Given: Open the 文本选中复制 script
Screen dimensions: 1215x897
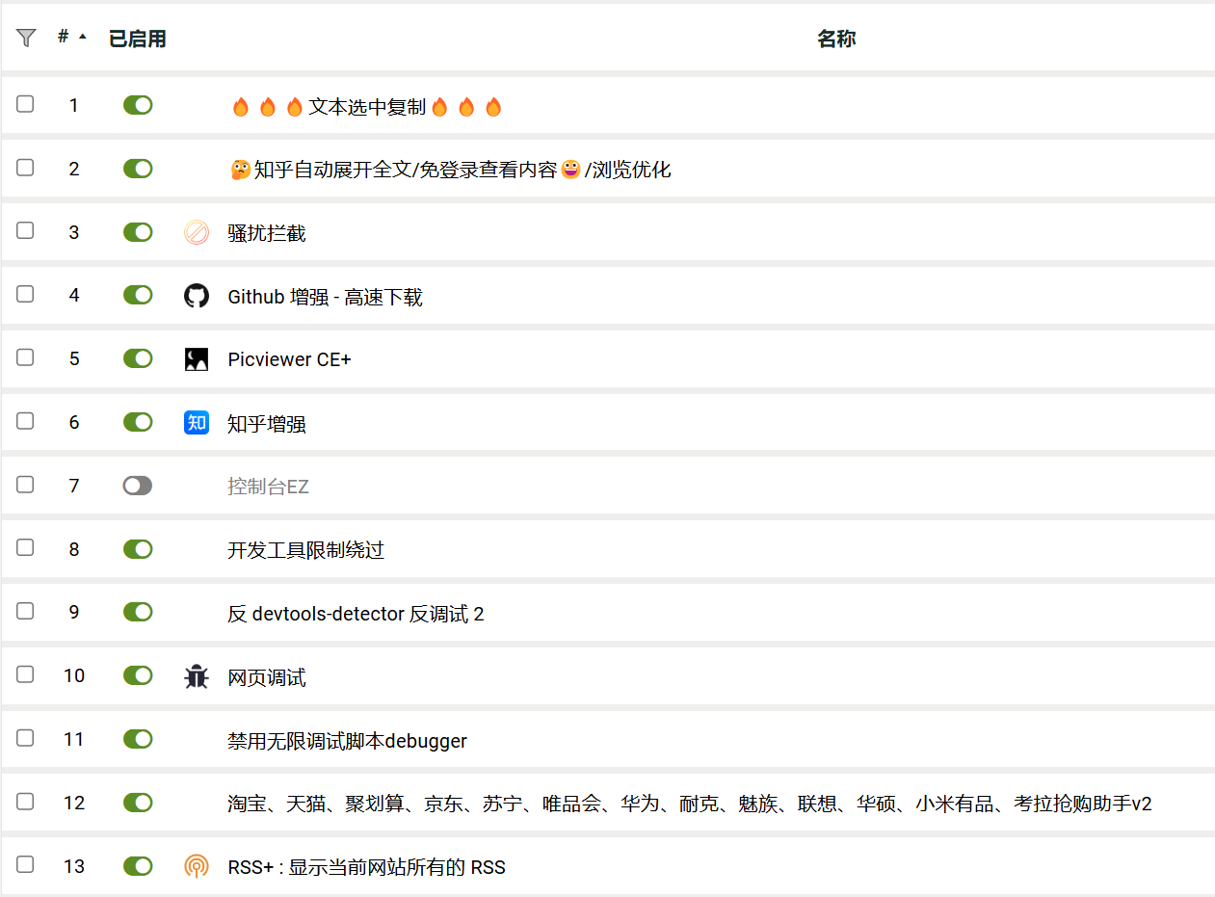Looking at the screenshot, I should click(x=367, y=107).
